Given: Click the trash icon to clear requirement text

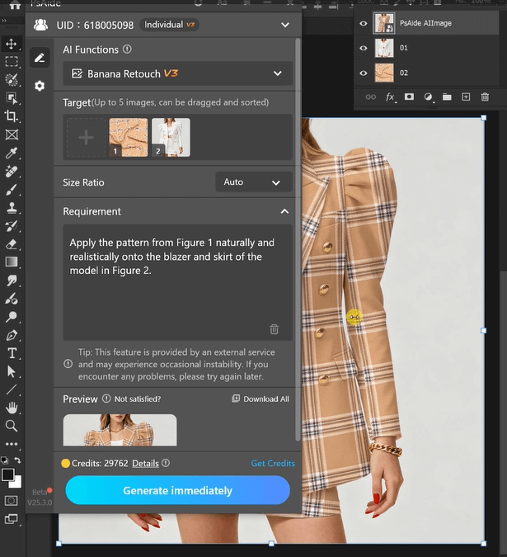Looking at the screenshot, I should coord(275,329).
